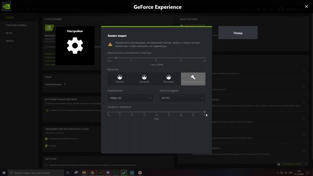Image resolution: width=313 pixels, height=176 pixels.
Task: Close the GeForce Experience overlay
Action: (x=307, y=6)
